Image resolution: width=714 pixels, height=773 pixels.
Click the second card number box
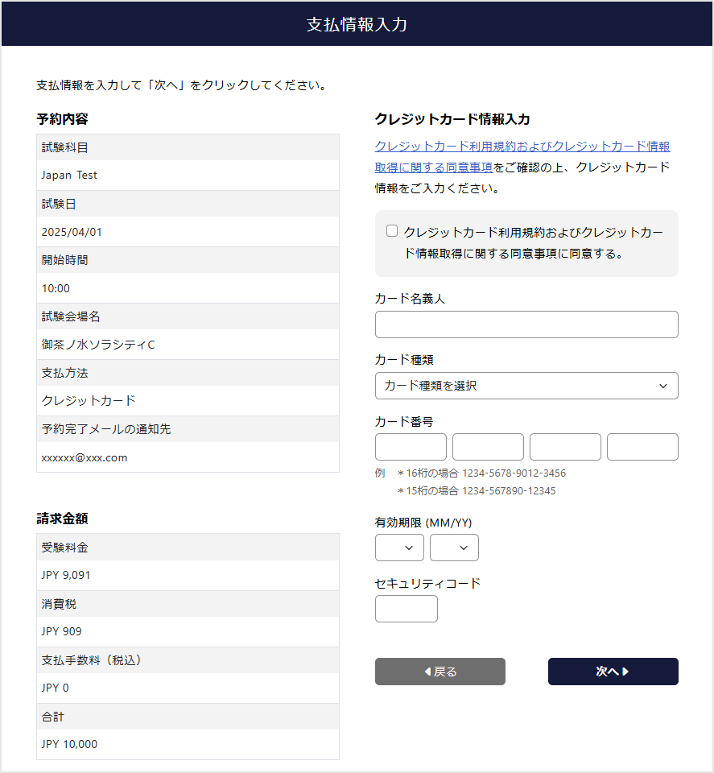click(488, 447)
